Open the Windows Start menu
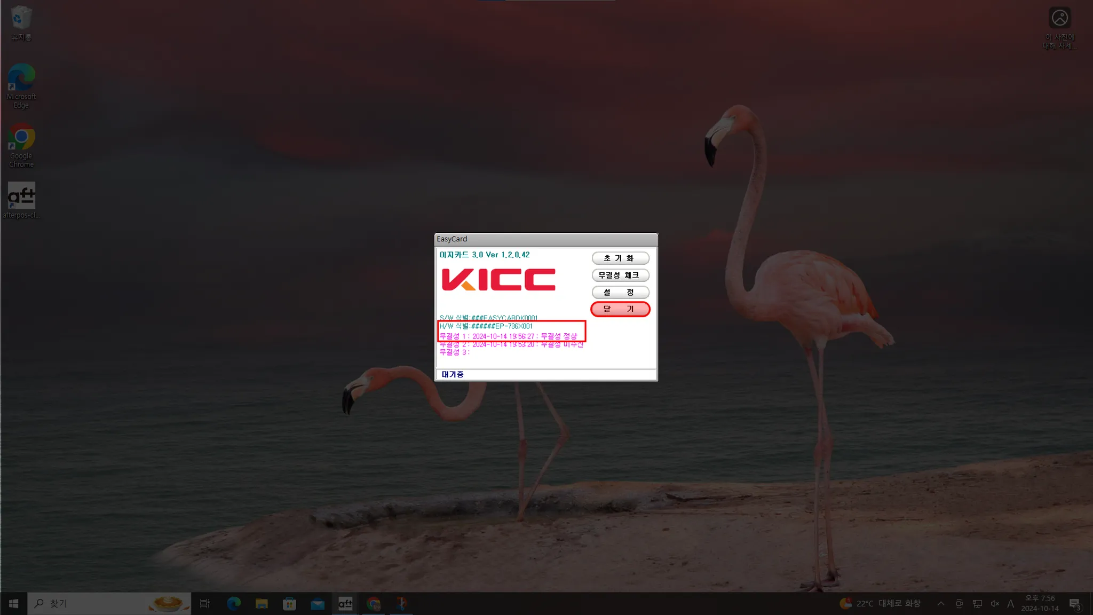This screenshot has height=615, width=1093. click(14, 604)
